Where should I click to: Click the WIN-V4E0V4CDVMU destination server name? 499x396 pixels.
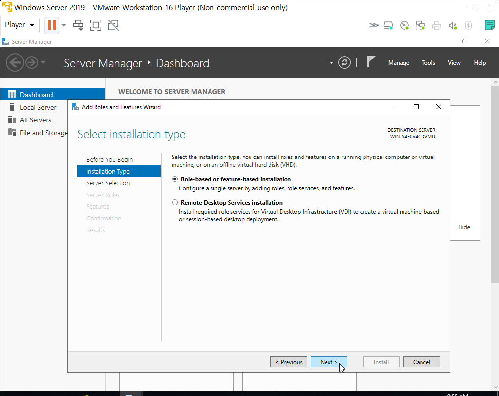pyautogui.click(x=412, y=137)
